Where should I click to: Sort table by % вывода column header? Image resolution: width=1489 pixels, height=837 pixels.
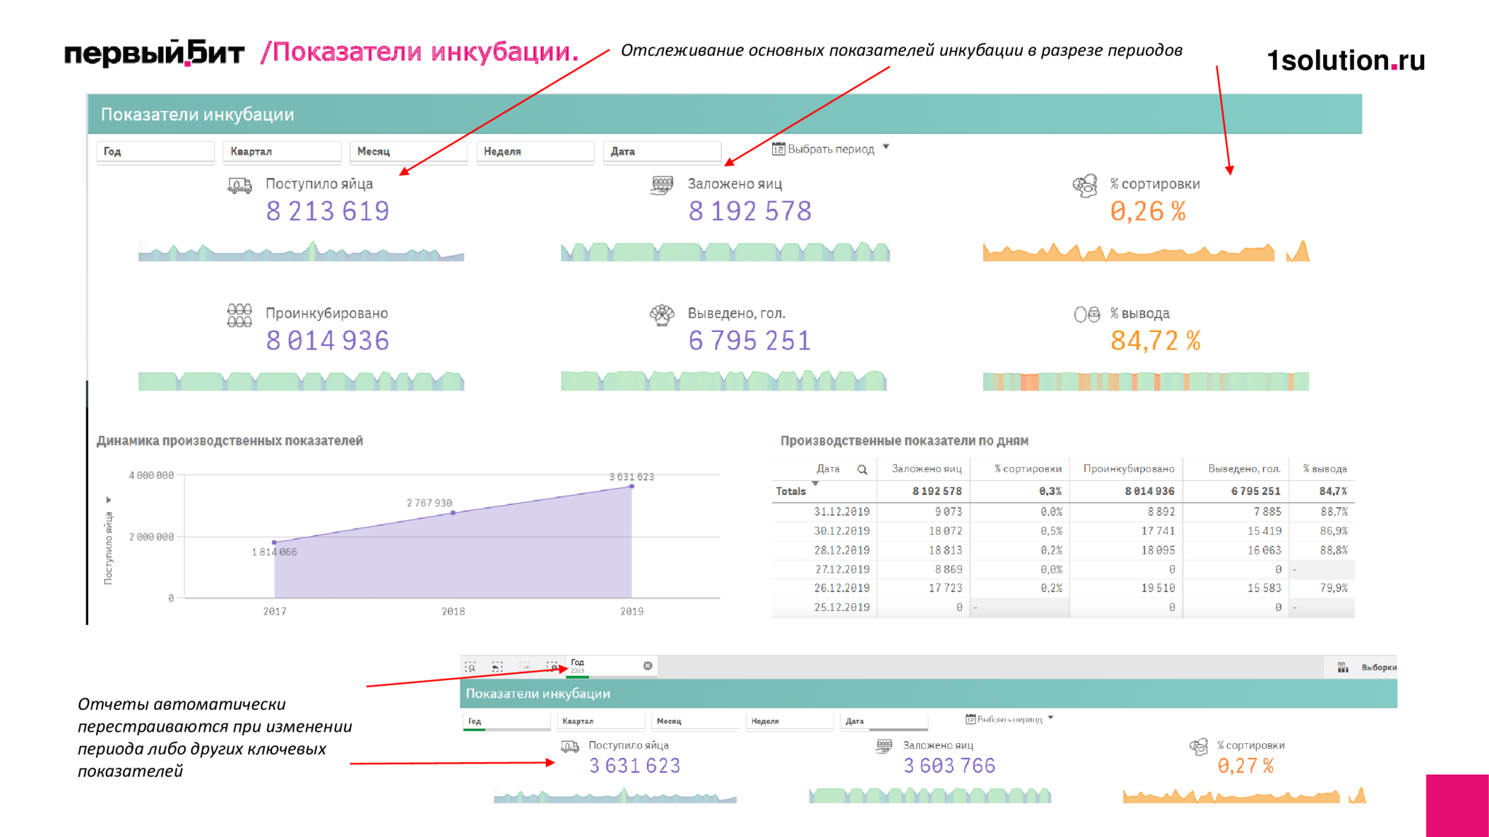click(x=1325, y=469)
